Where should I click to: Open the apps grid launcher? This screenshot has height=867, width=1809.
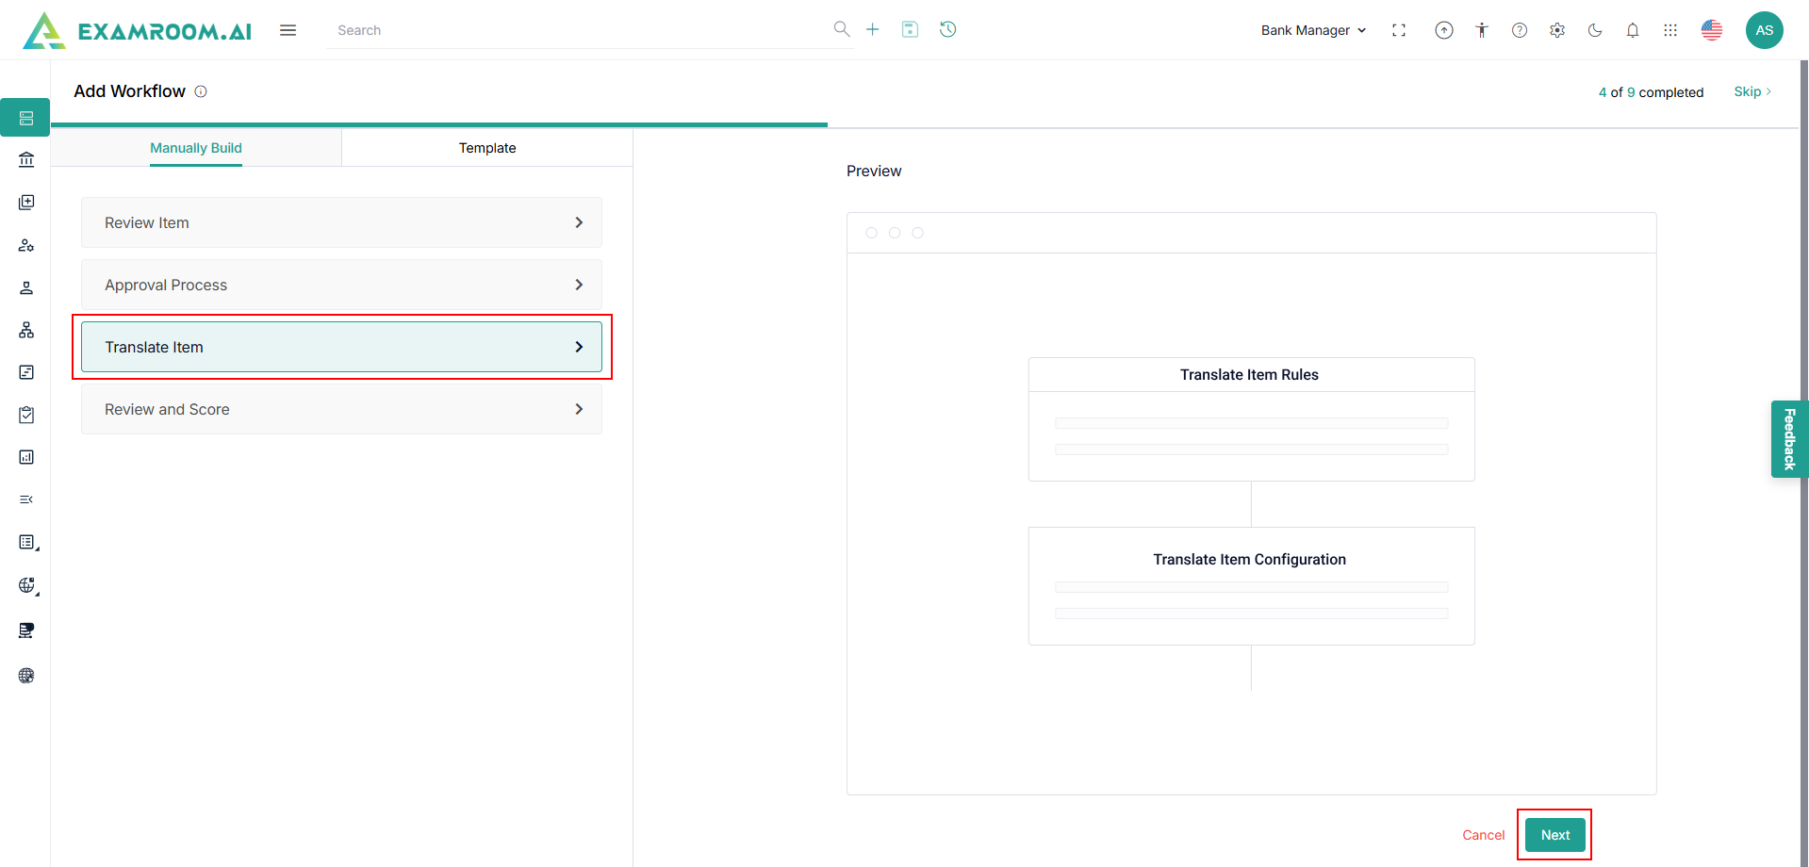click(x=1670, y=30)
